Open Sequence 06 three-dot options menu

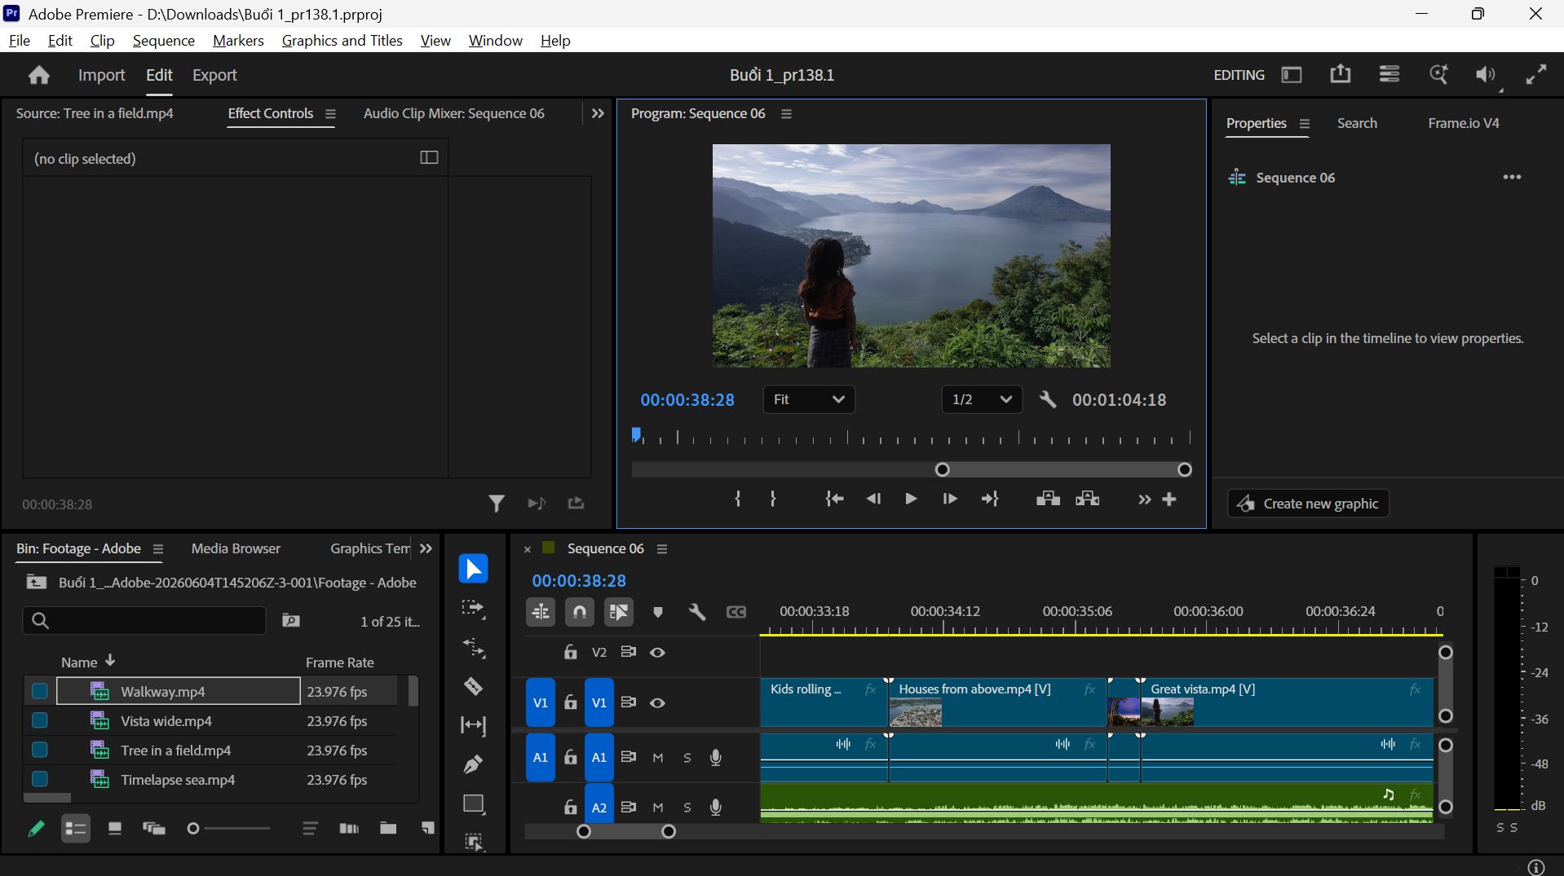[1512, 177]
